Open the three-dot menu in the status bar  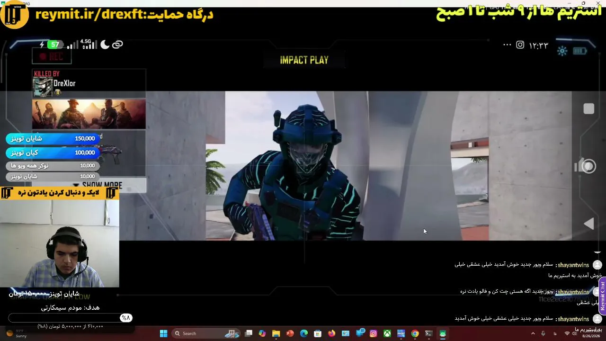[507, 45]
